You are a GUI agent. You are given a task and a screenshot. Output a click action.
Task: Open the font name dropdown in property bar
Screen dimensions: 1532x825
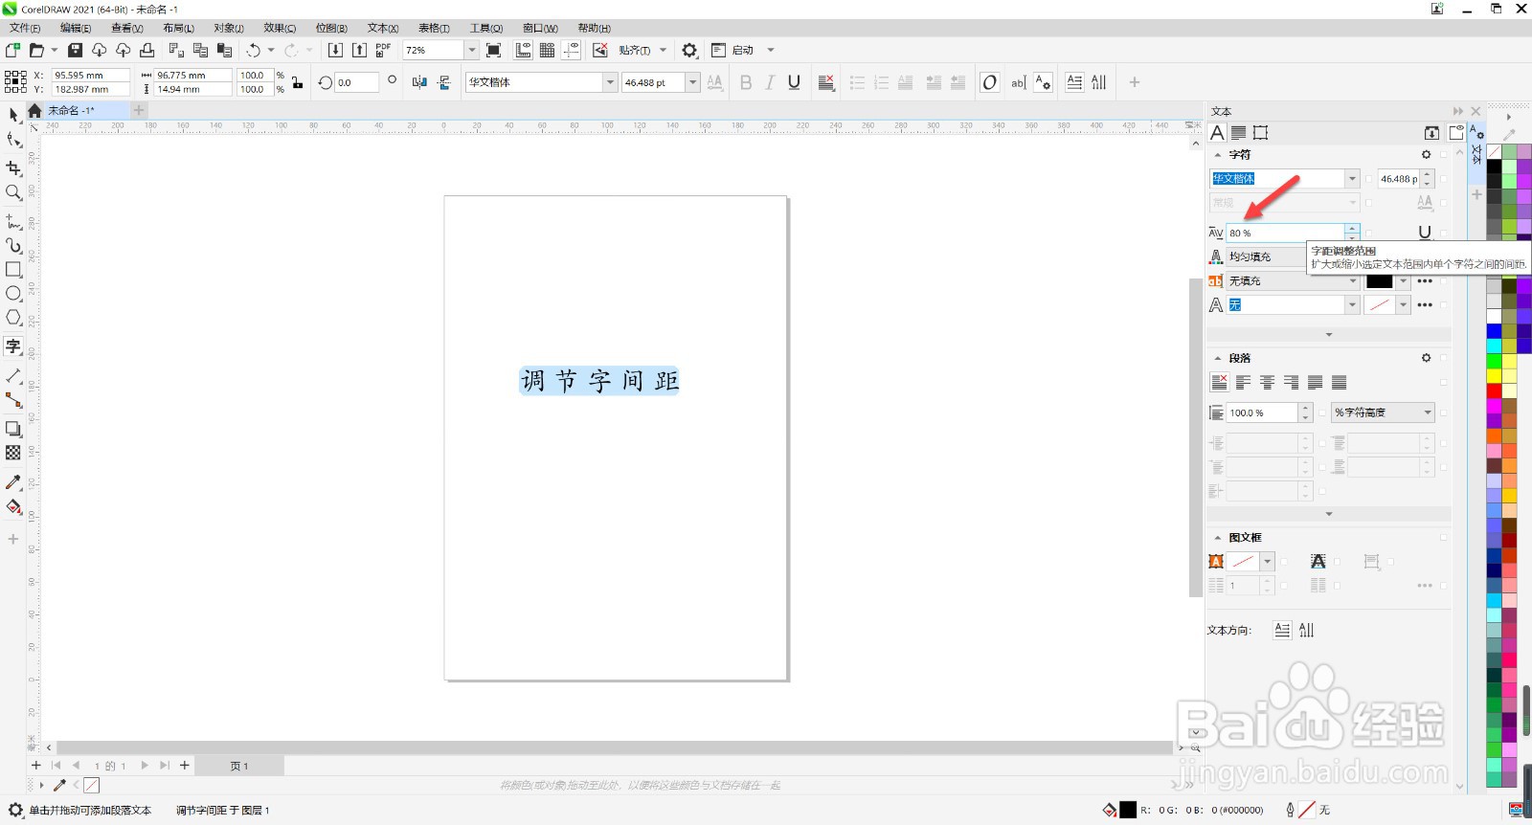point(610,82)
